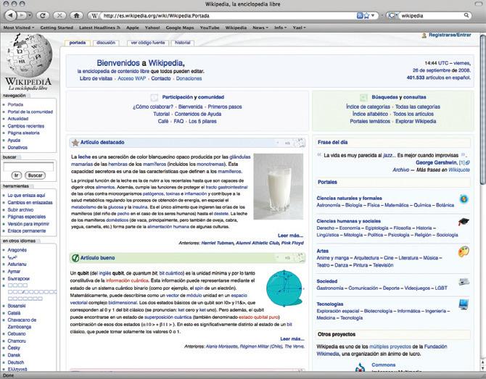
Task: Click the Wikiquote link
Action: click(x=459, y=170)
